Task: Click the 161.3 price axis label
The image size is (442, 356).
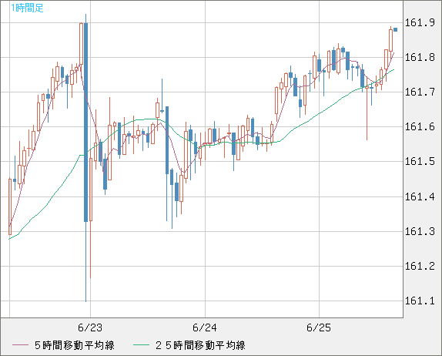Action: point(420,231)
